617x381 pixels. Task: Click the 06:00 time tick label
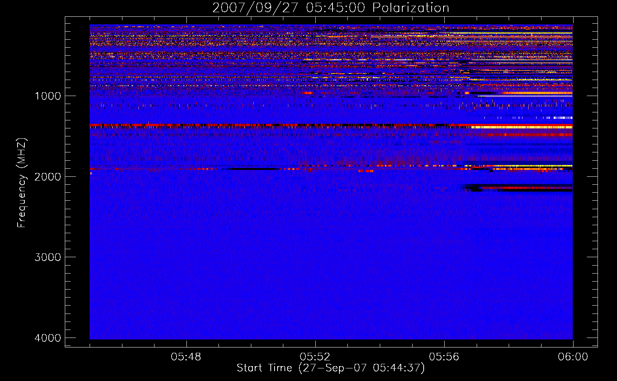(x=573, y=357)
